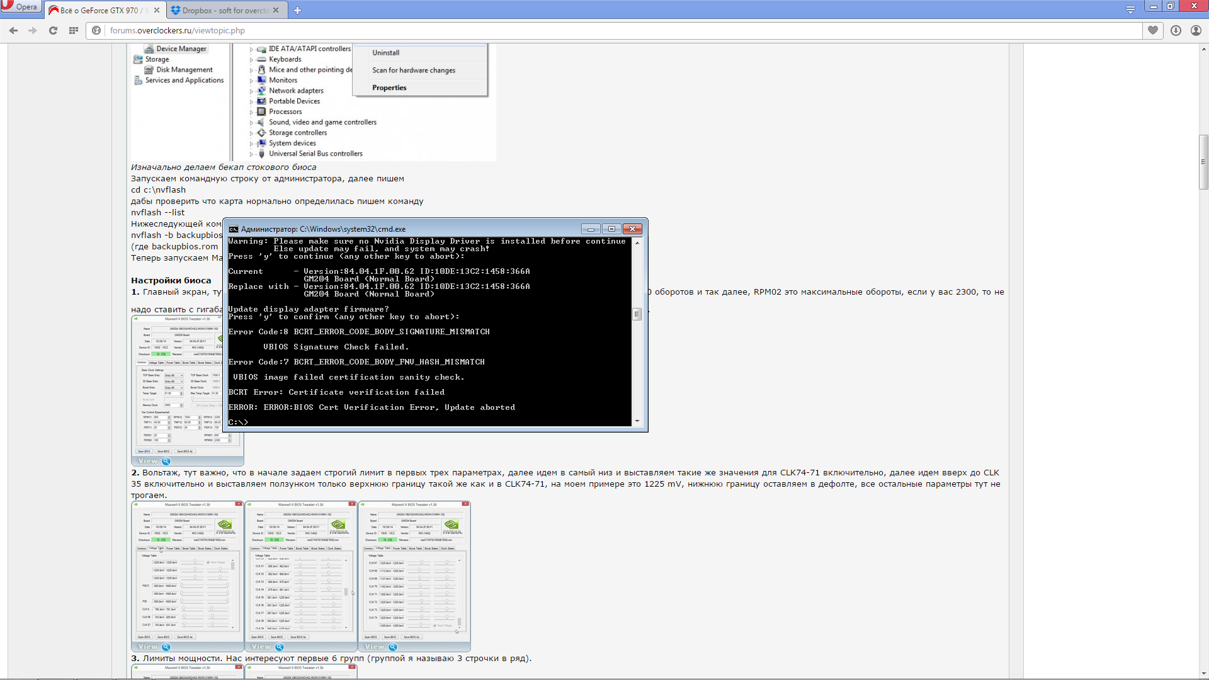Open the downloads icon in toolbar

(x=1176, y=30)
